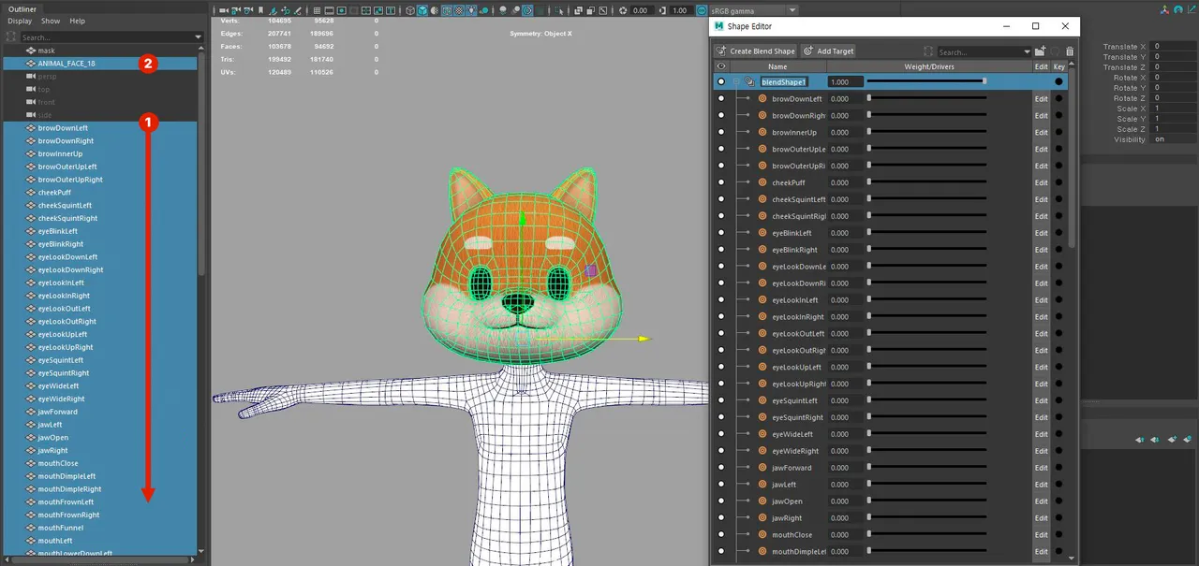Click the eye icon column header in Shape Editor

pyautogui.click(x=721, y=66)
